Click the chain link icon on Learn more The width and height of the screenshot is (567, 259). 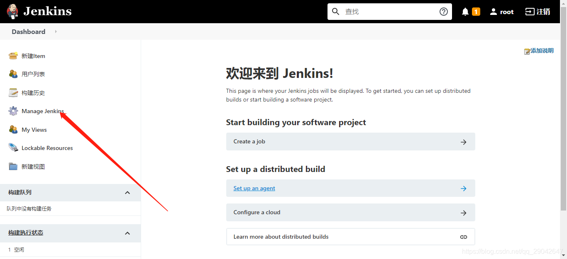point(464,237)
